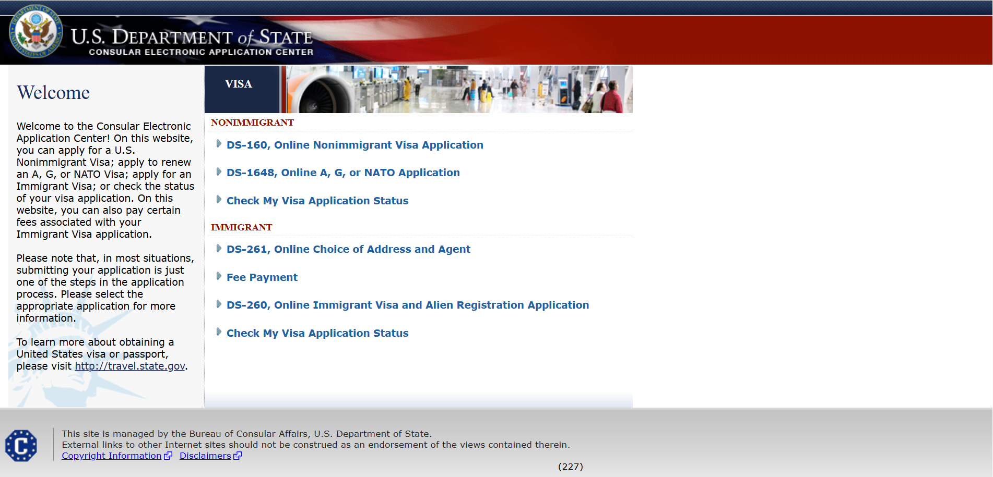Click the arrow bullet beside DS-260 link

[x=219, y=304]
